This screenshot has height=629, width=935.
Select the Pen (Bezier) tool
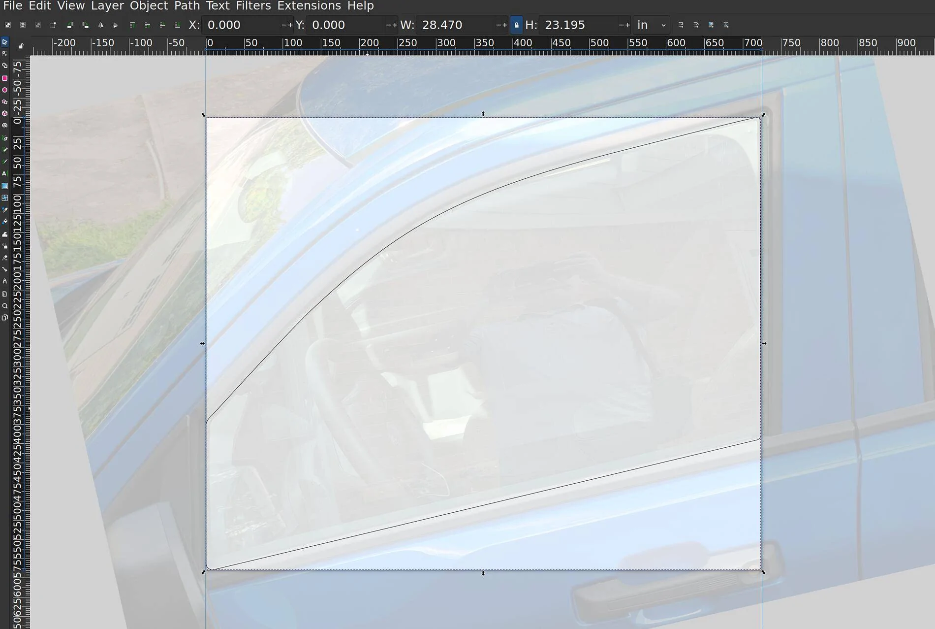[x=5, y=138]
